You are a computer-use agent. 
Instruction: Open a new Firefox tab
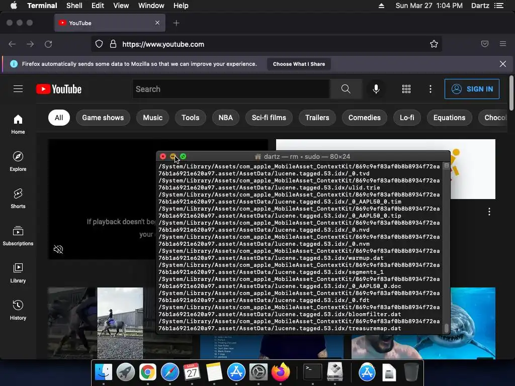coord(177,23)
